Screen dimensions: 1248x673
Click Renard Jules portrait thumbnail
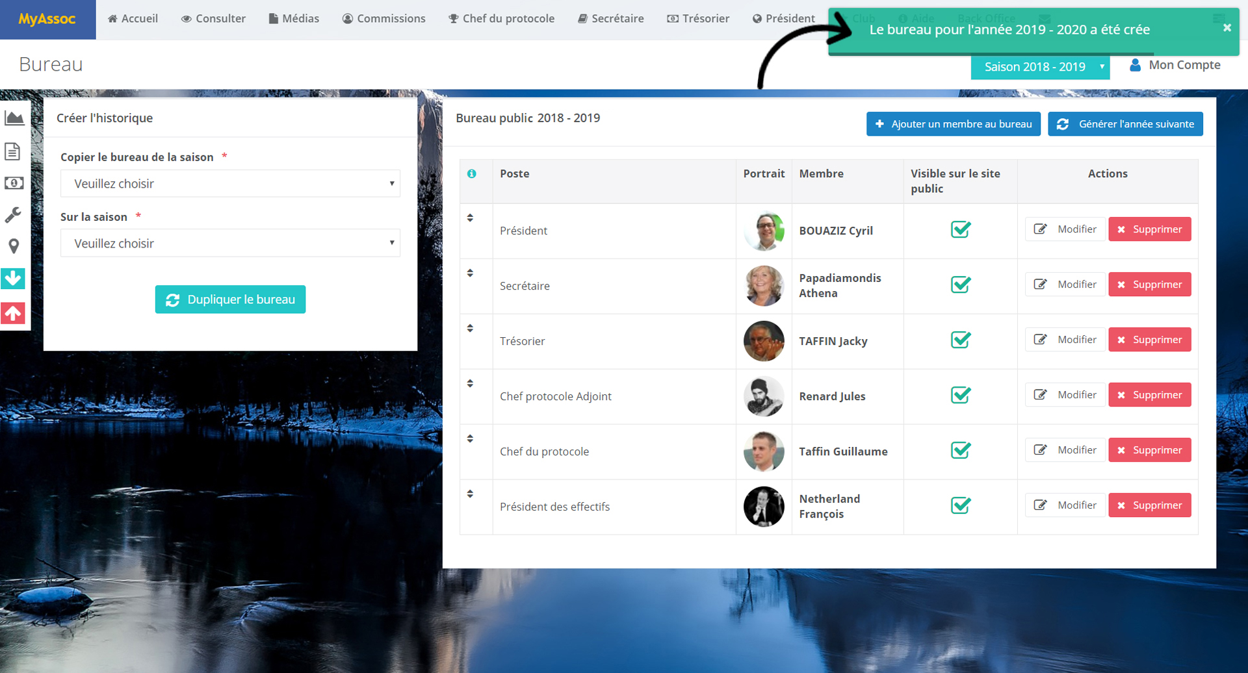tap(764, 396)
